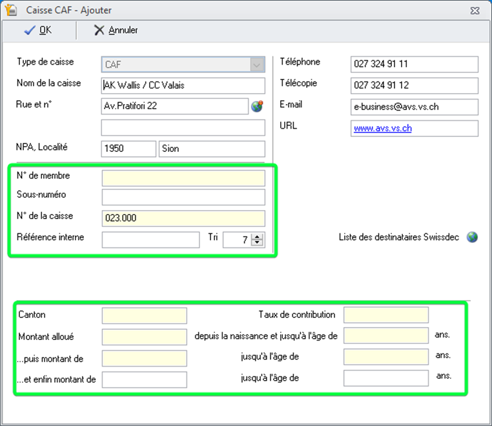Viewport: 492px width, 426px height.
Task: Click the Référence interne text box
Action: pyautogui.click(x=150, y=240)
